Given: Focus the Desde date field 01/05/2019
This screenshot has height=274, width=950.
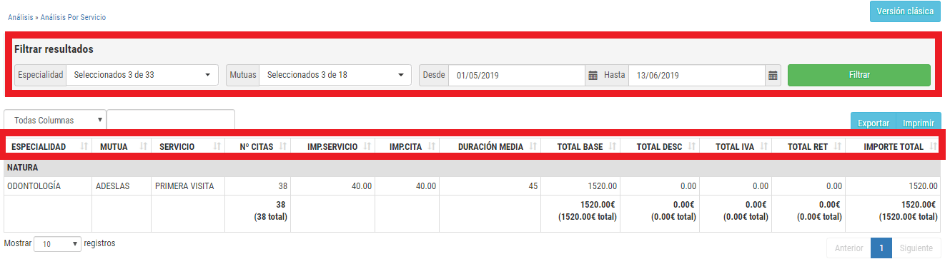Looking at the screenshot, I should (x=517, y=75).
